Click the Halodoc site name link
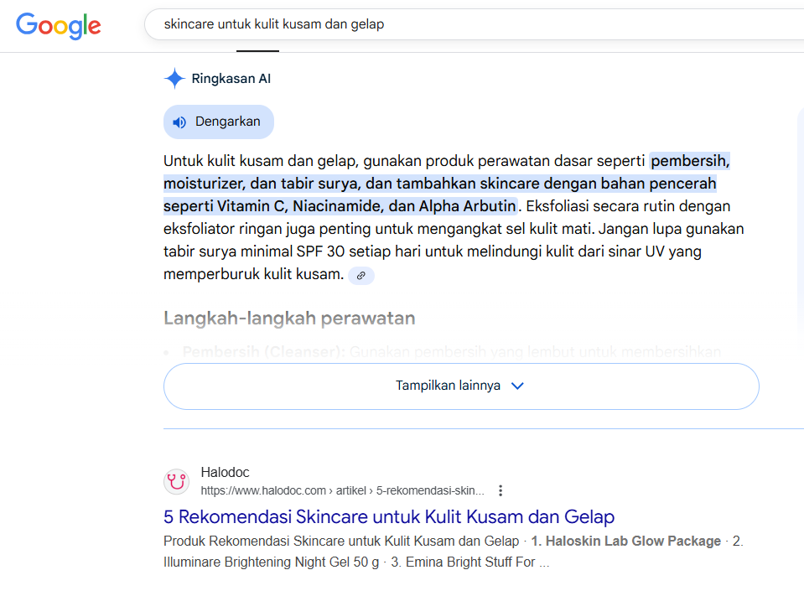Viewport: 804px width, 596px height. coord(225,472)
